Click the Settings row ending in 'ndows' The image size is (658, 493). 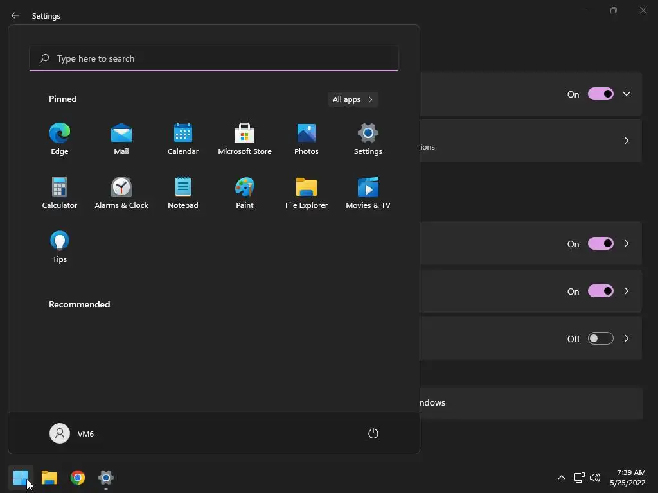531,403
